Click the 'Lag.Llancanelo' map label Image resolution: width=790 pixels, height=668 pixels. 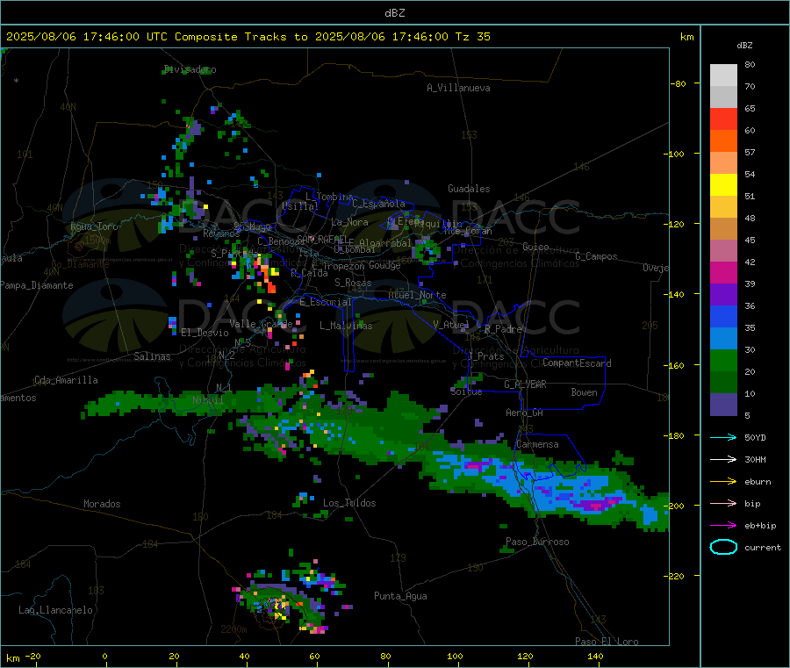55,610
